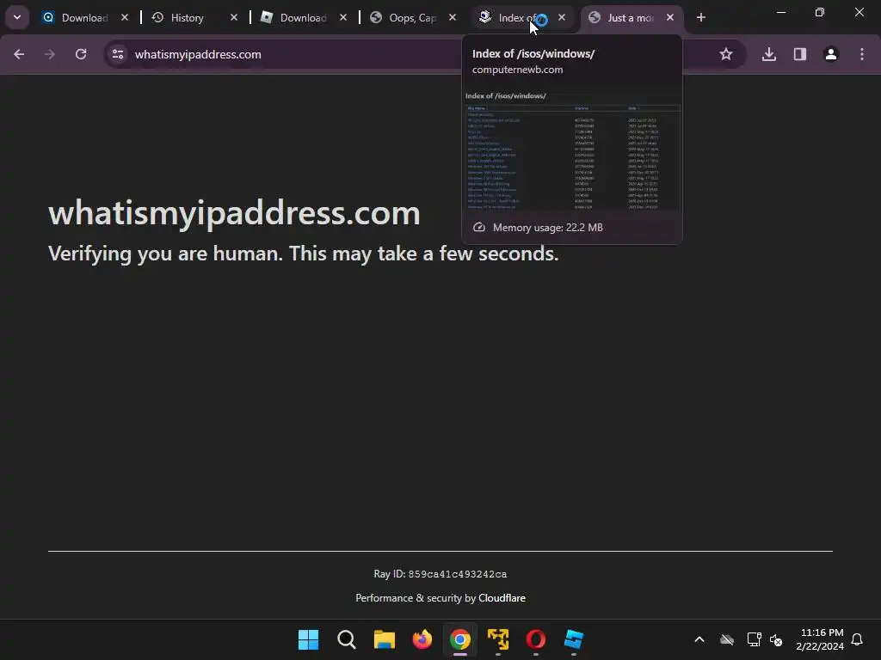Open File Explorer from taskbar

[385, 639]
